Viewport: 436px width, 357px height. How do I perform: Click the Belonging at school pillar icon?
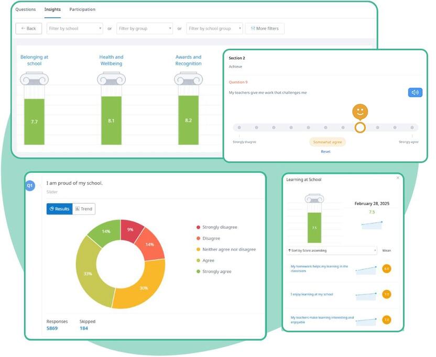[x=34, y=79]
